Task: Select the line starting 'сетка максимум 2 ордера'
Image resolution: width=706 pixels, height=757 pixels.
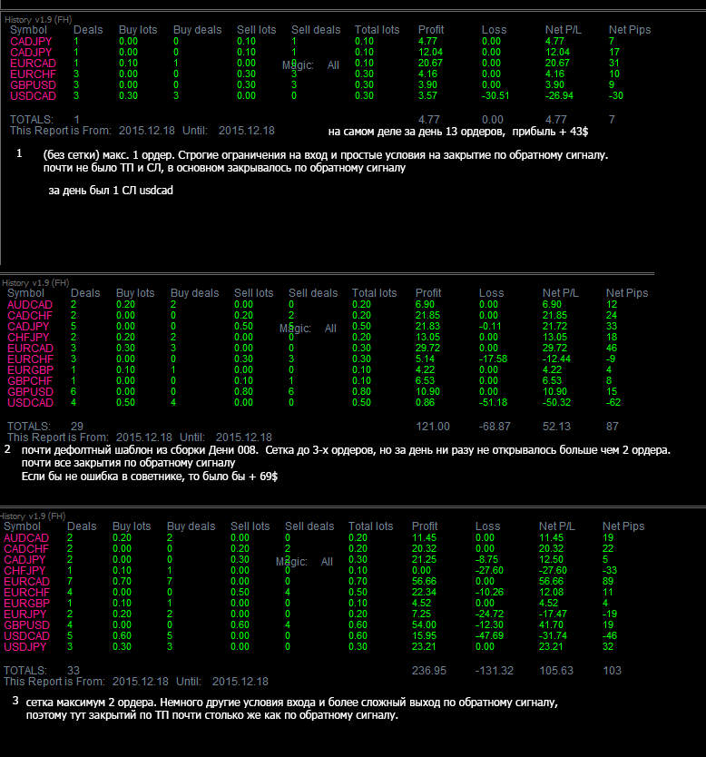Action: point(292,703)
